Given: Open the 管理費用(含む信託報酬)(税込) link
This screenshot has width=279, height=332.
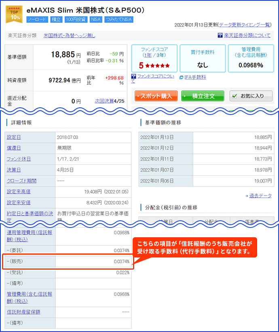Looking at the screenshot, I should click(30, 298).
